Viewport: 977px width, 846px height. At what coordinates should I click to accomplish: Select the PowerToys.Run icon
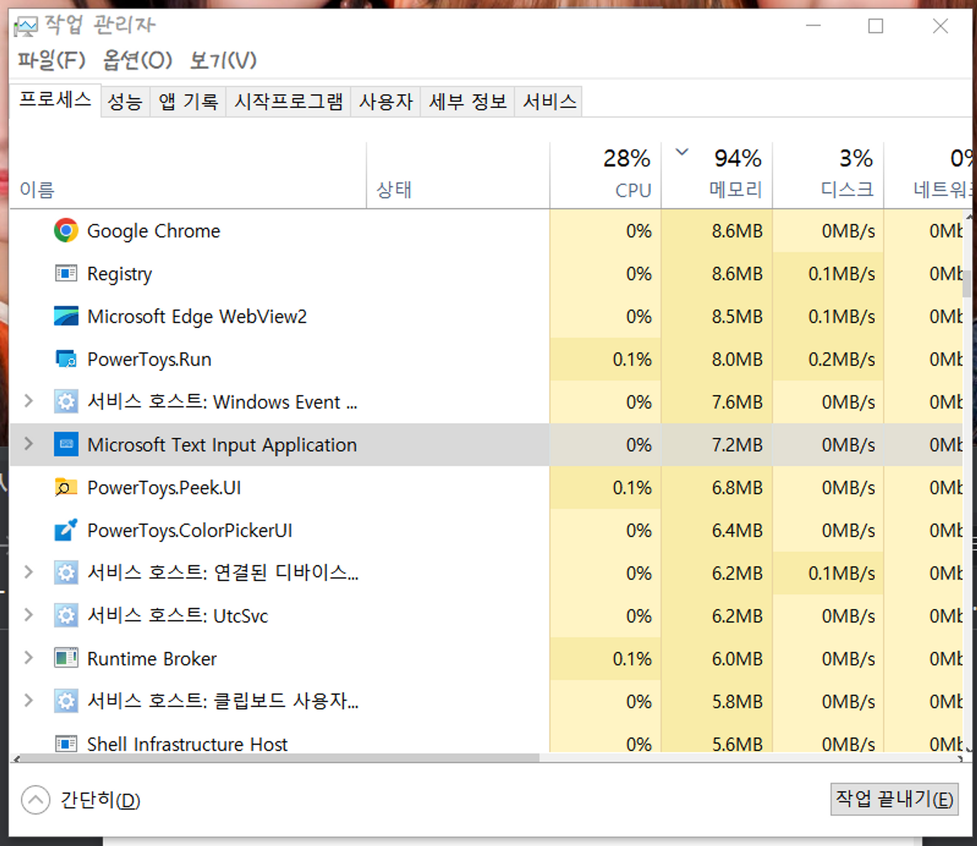pyautogui.click(x=65, y=359)
